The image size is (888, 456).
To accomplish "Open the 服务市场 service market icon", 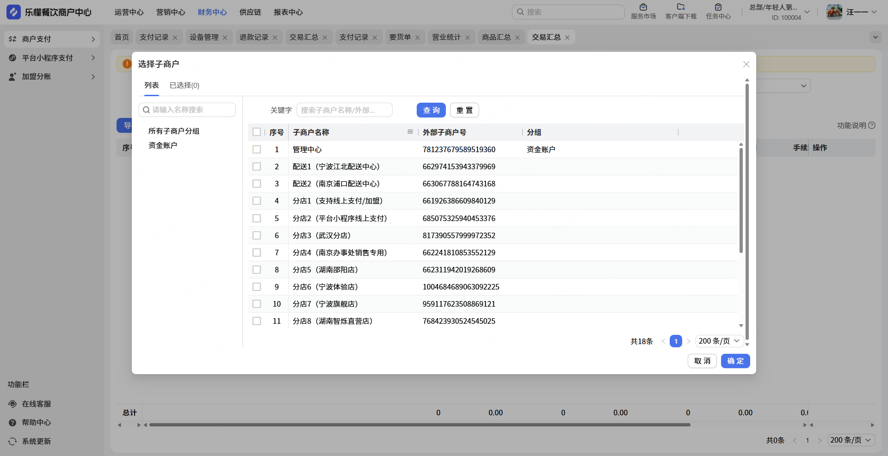I will click(643, 7).
